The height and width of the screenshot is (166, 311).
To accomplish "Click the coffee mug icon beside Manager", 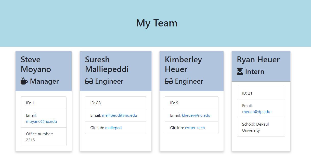I will (x=24, y=81).
